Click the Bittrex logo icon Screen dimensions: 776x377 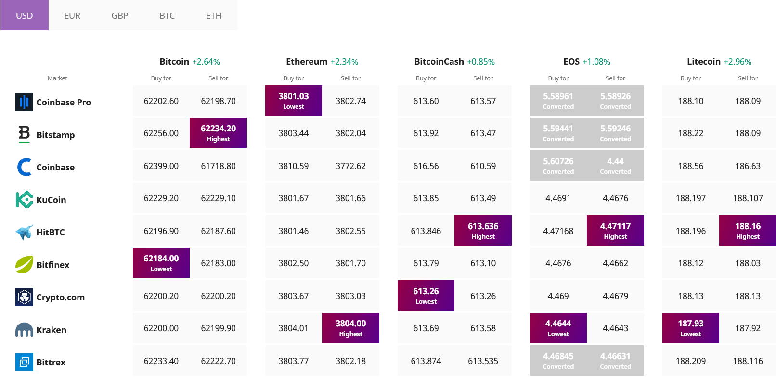pos(24,362)
